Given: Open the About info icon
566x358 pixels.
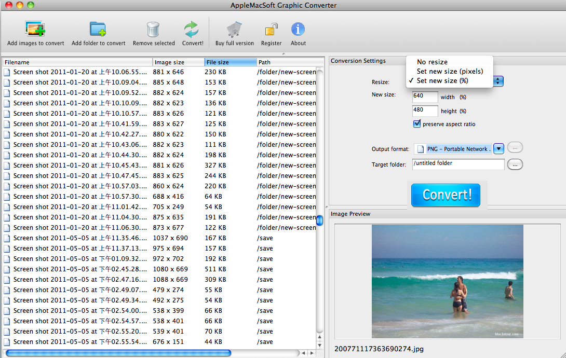Looking at the screenshot, I should click(298, 29).
